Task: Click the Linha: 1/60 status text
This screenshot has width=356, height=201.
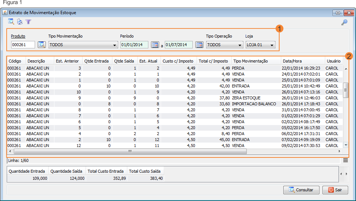Action: tap(18, 160)
